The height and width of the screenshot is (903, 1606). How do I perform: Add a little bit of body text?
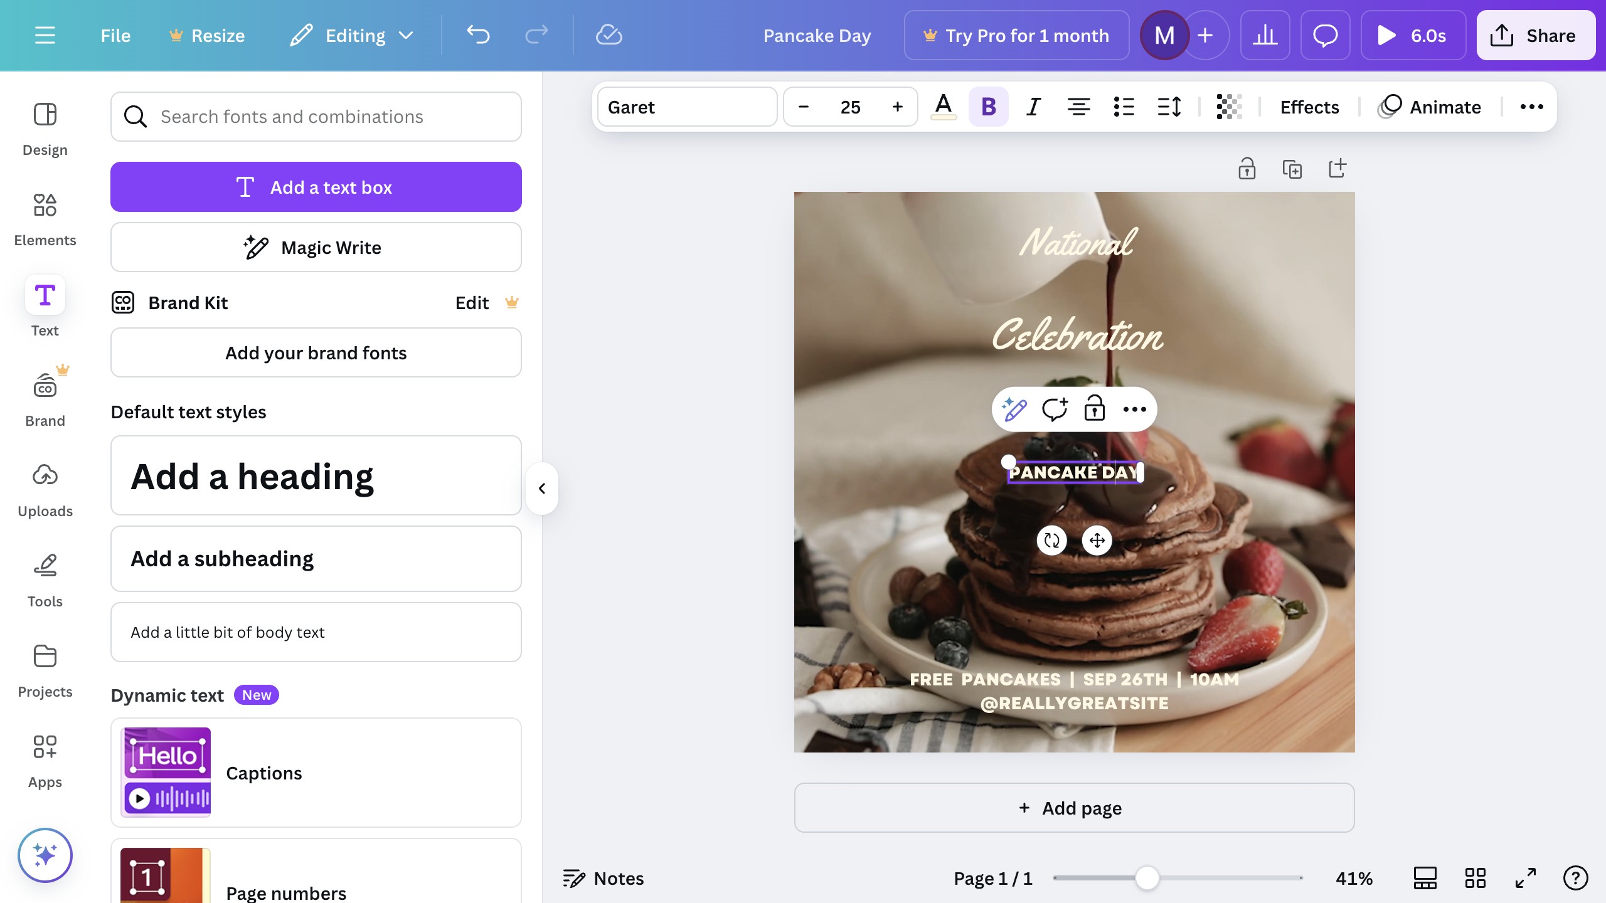coord(316,632)
